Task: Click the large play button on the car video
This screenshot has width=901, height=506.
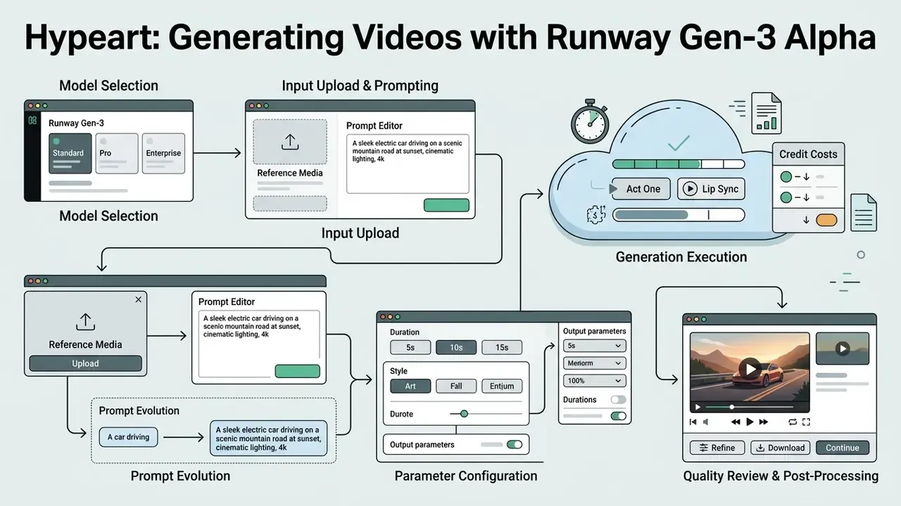Action: coord(750,368)
